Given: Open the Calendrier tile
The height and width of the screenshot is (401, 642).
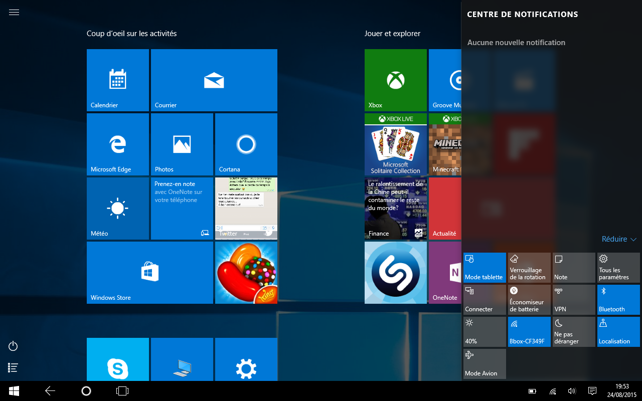Looking at the screenshot, I should click(118, 80).
